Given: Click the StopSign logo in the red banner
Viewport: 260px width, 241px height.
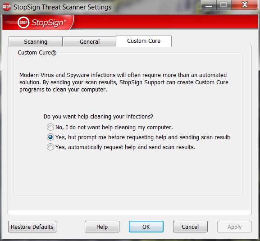Looking at the screenshot, I should pos(42,23).
